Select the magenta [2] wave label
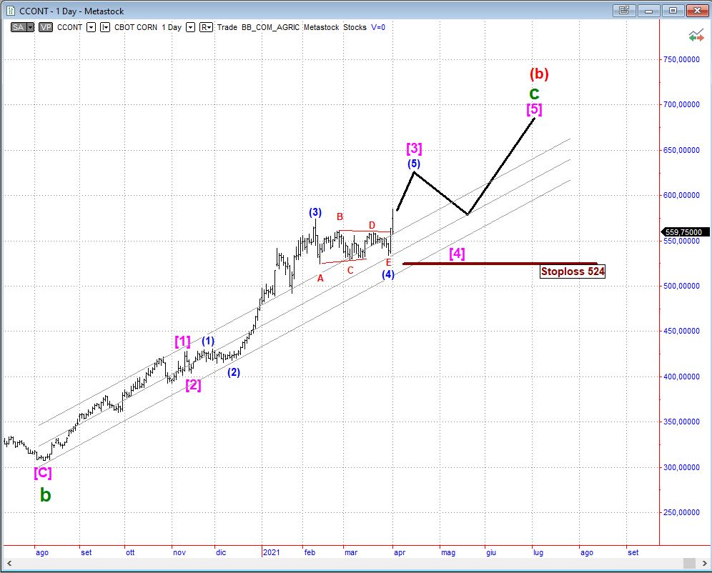The width and height of the screenshot is (712, 573). click(x=193, y=385)
